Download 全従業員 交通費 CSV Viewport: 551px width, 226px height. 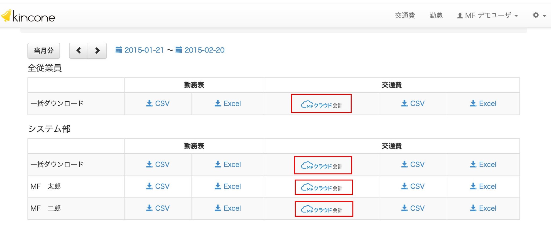(x=413, y=103)
